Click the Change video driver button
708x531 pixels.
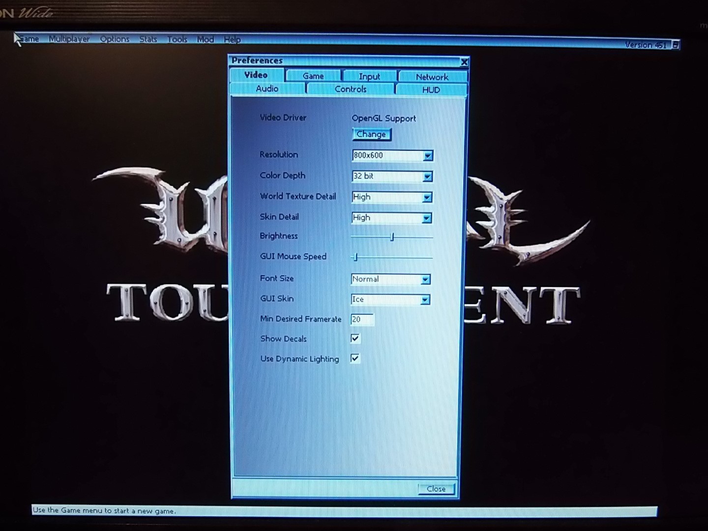coord(371,134)
